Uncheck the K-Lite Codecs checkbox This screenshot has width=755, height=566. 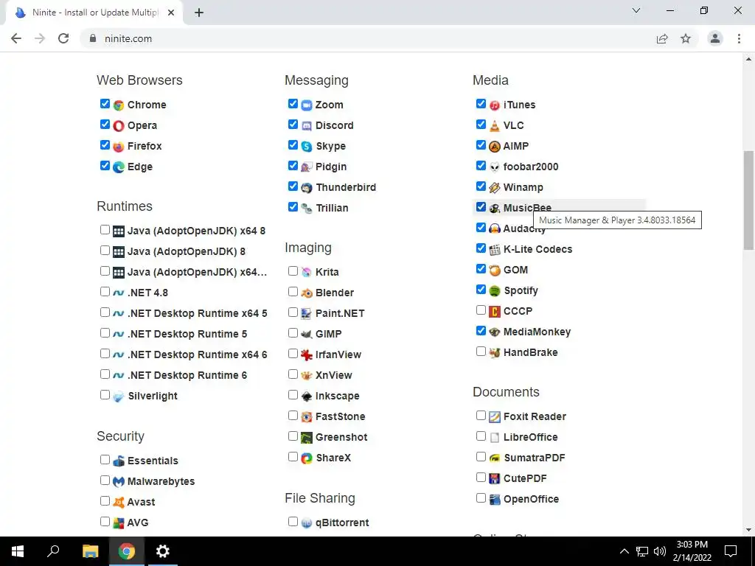click(481, 248)
